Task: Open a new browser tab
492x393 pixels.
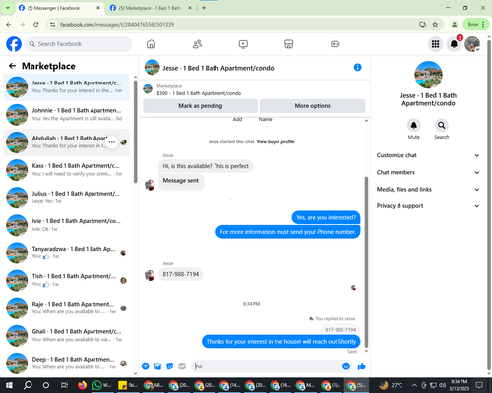Action: click(x=204, y=8)
